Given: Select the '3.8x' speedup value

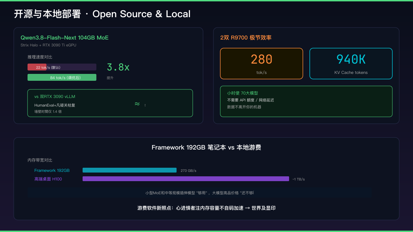Looking at the screenshot, I should point(118,67).
